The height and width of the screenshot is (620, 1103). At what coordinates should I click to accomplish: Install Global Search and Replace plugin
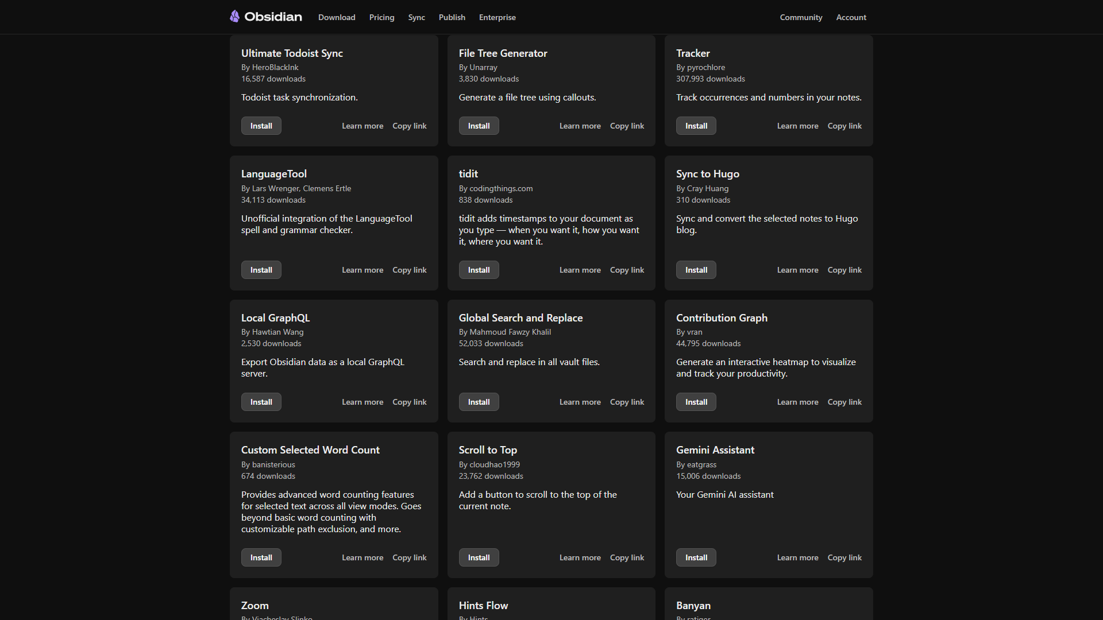click(x=479, y=402)
